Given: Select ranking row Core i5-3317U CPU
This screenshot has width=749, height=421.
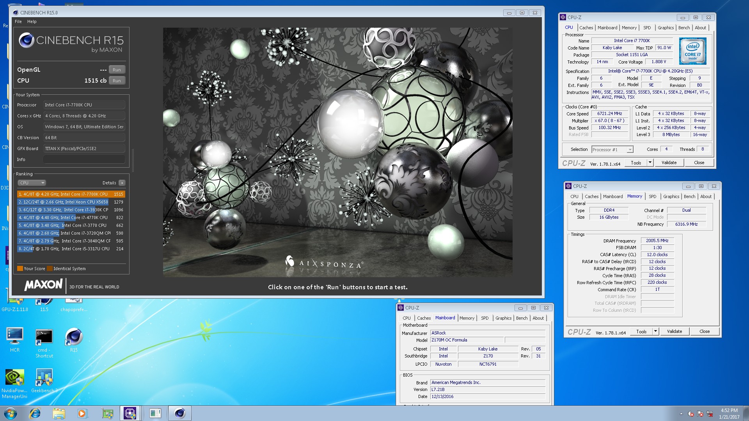Looking at the screenshot, I should tap(71, 249).
